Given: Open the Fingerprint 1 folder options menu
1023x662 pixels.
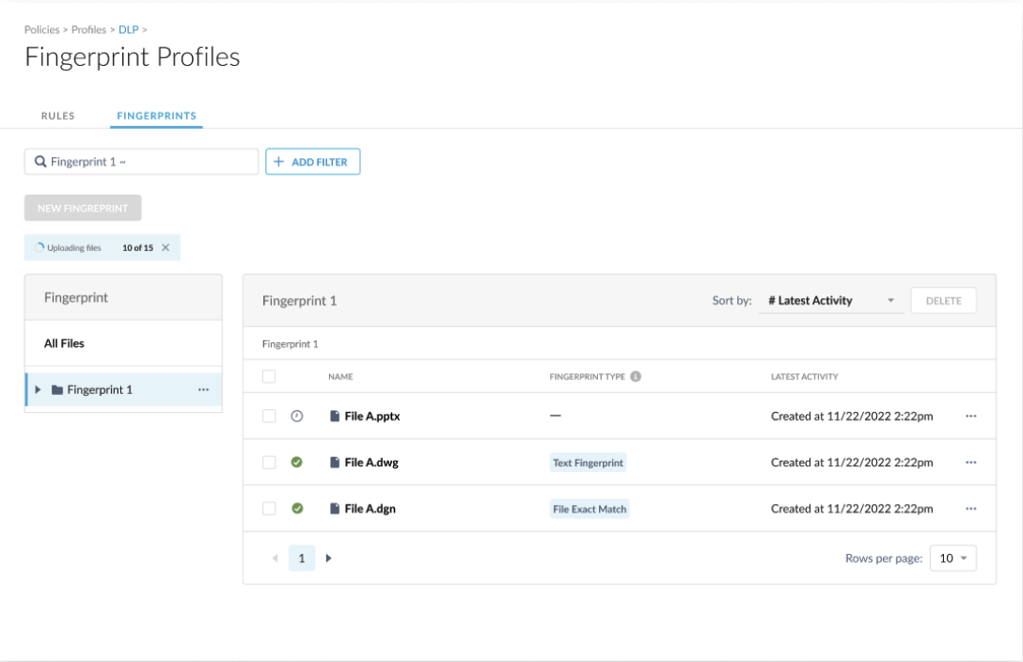Looking at the screenshot, I should click(x=203, y=390).
